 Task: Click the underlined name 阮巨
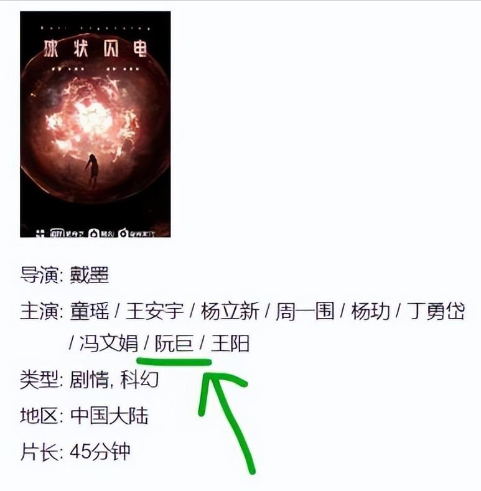click(174, 344)
